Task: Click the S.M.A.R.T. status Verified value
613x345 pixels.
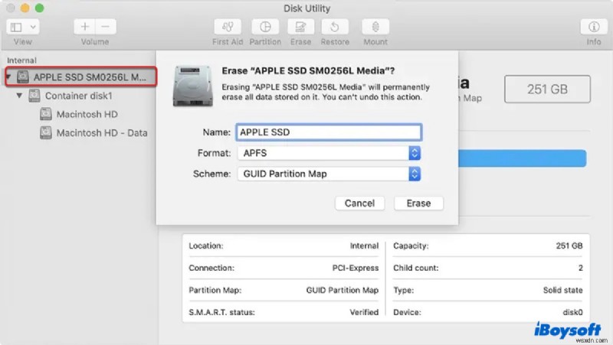Action: pyautogui.click(x=364, y=312)
